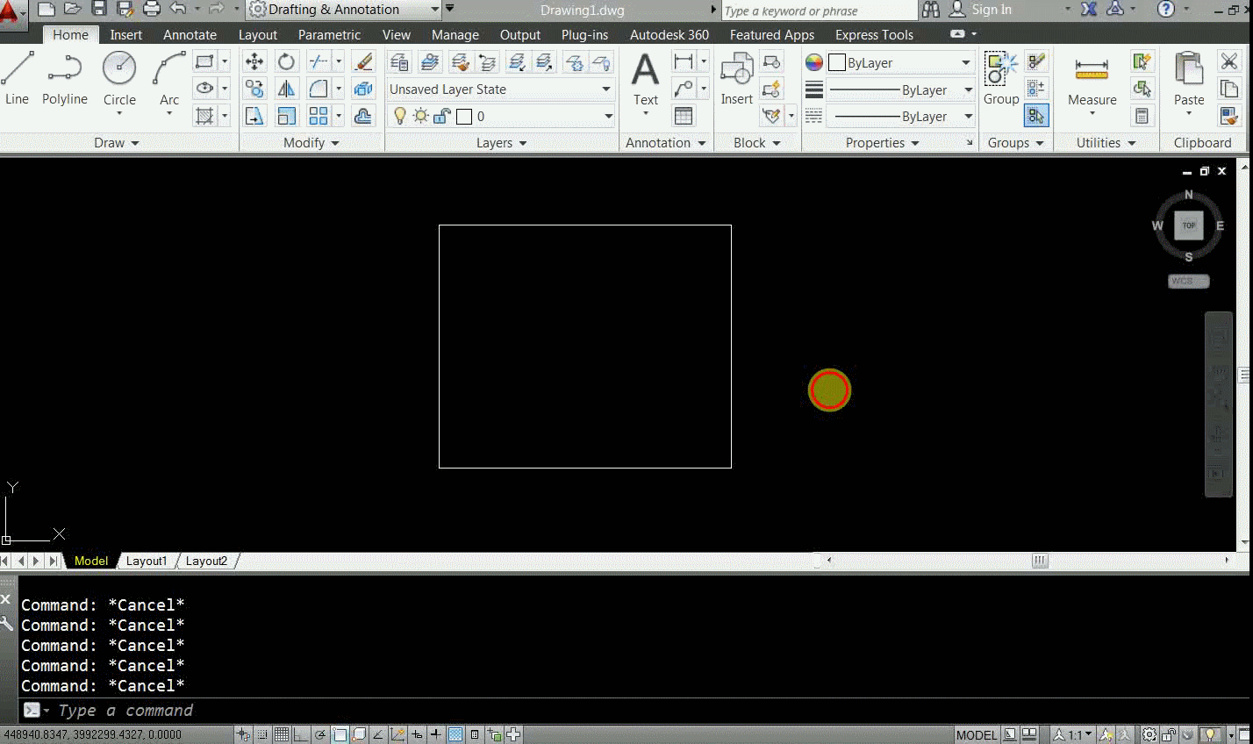Click the keyword search box

[820, 11]
